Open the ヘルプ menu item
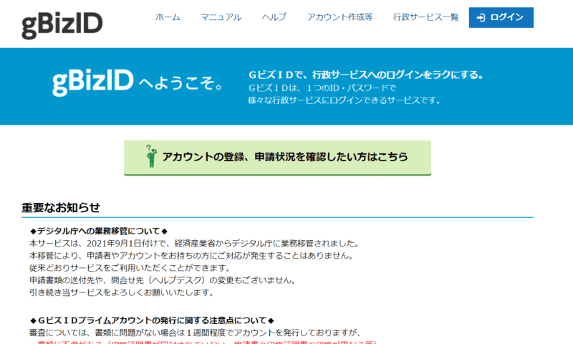The width and height of the screenshot is (573, 344). [x=274, y=17]
